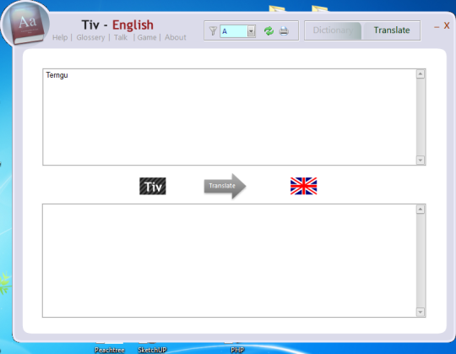The width and height of the screenshot is (456, 354).
Task: Open the About menu link
Action: click(176, 37)
